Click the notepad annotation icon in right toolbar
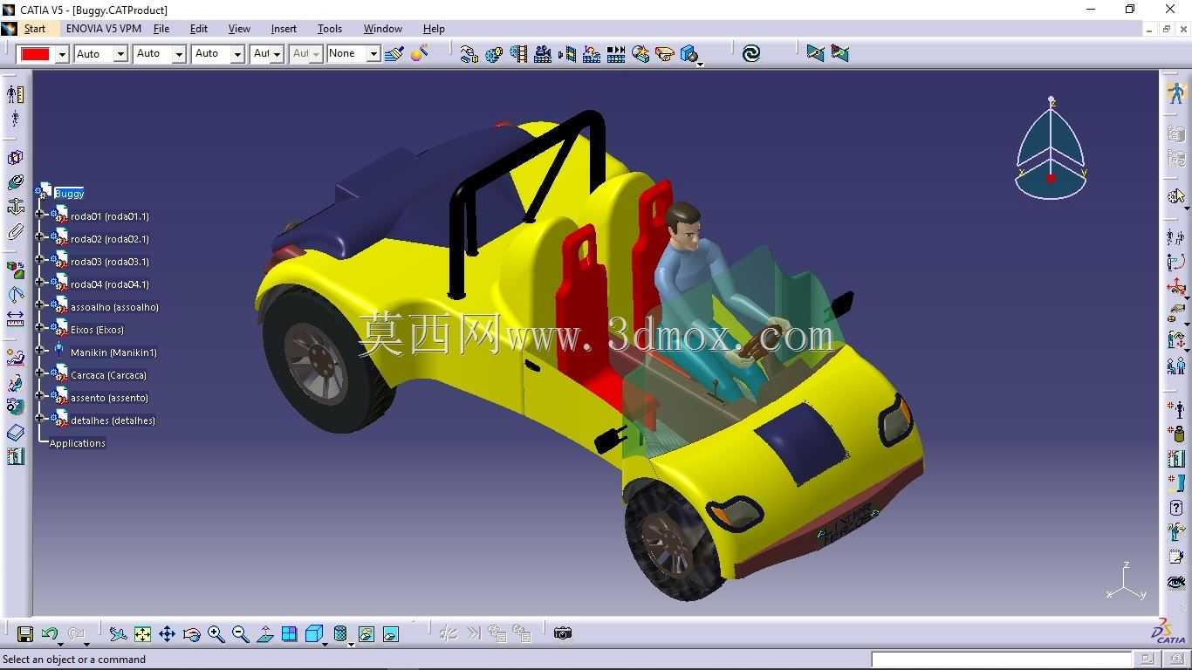Viewport: 1192px width, 670px height. [1176, 557]
